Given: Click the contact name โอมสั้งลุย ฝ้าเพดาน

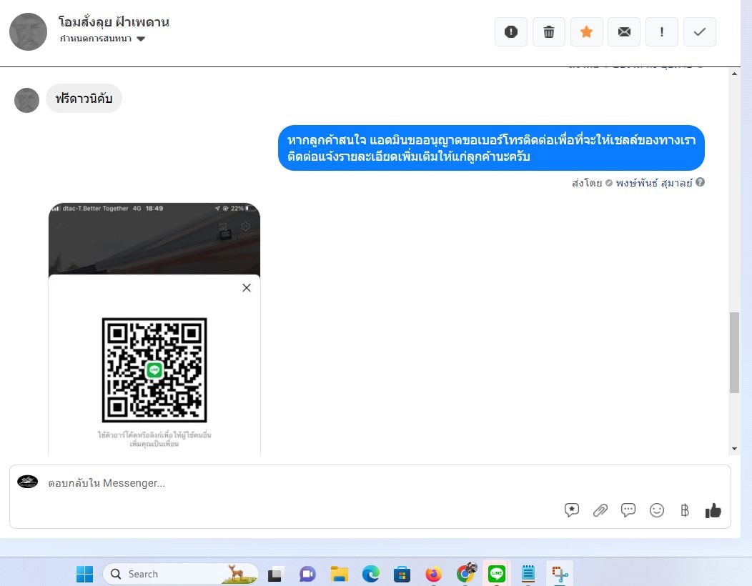Looking at the screenshot, I should point(114,22).
